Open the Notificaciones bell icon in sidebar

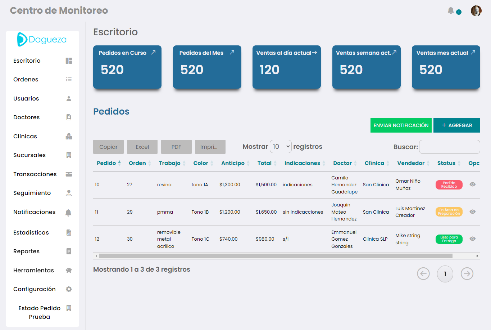point(69,212)
